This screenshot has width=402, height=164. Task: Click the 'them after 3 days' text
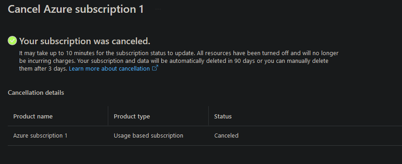(43, 69)
